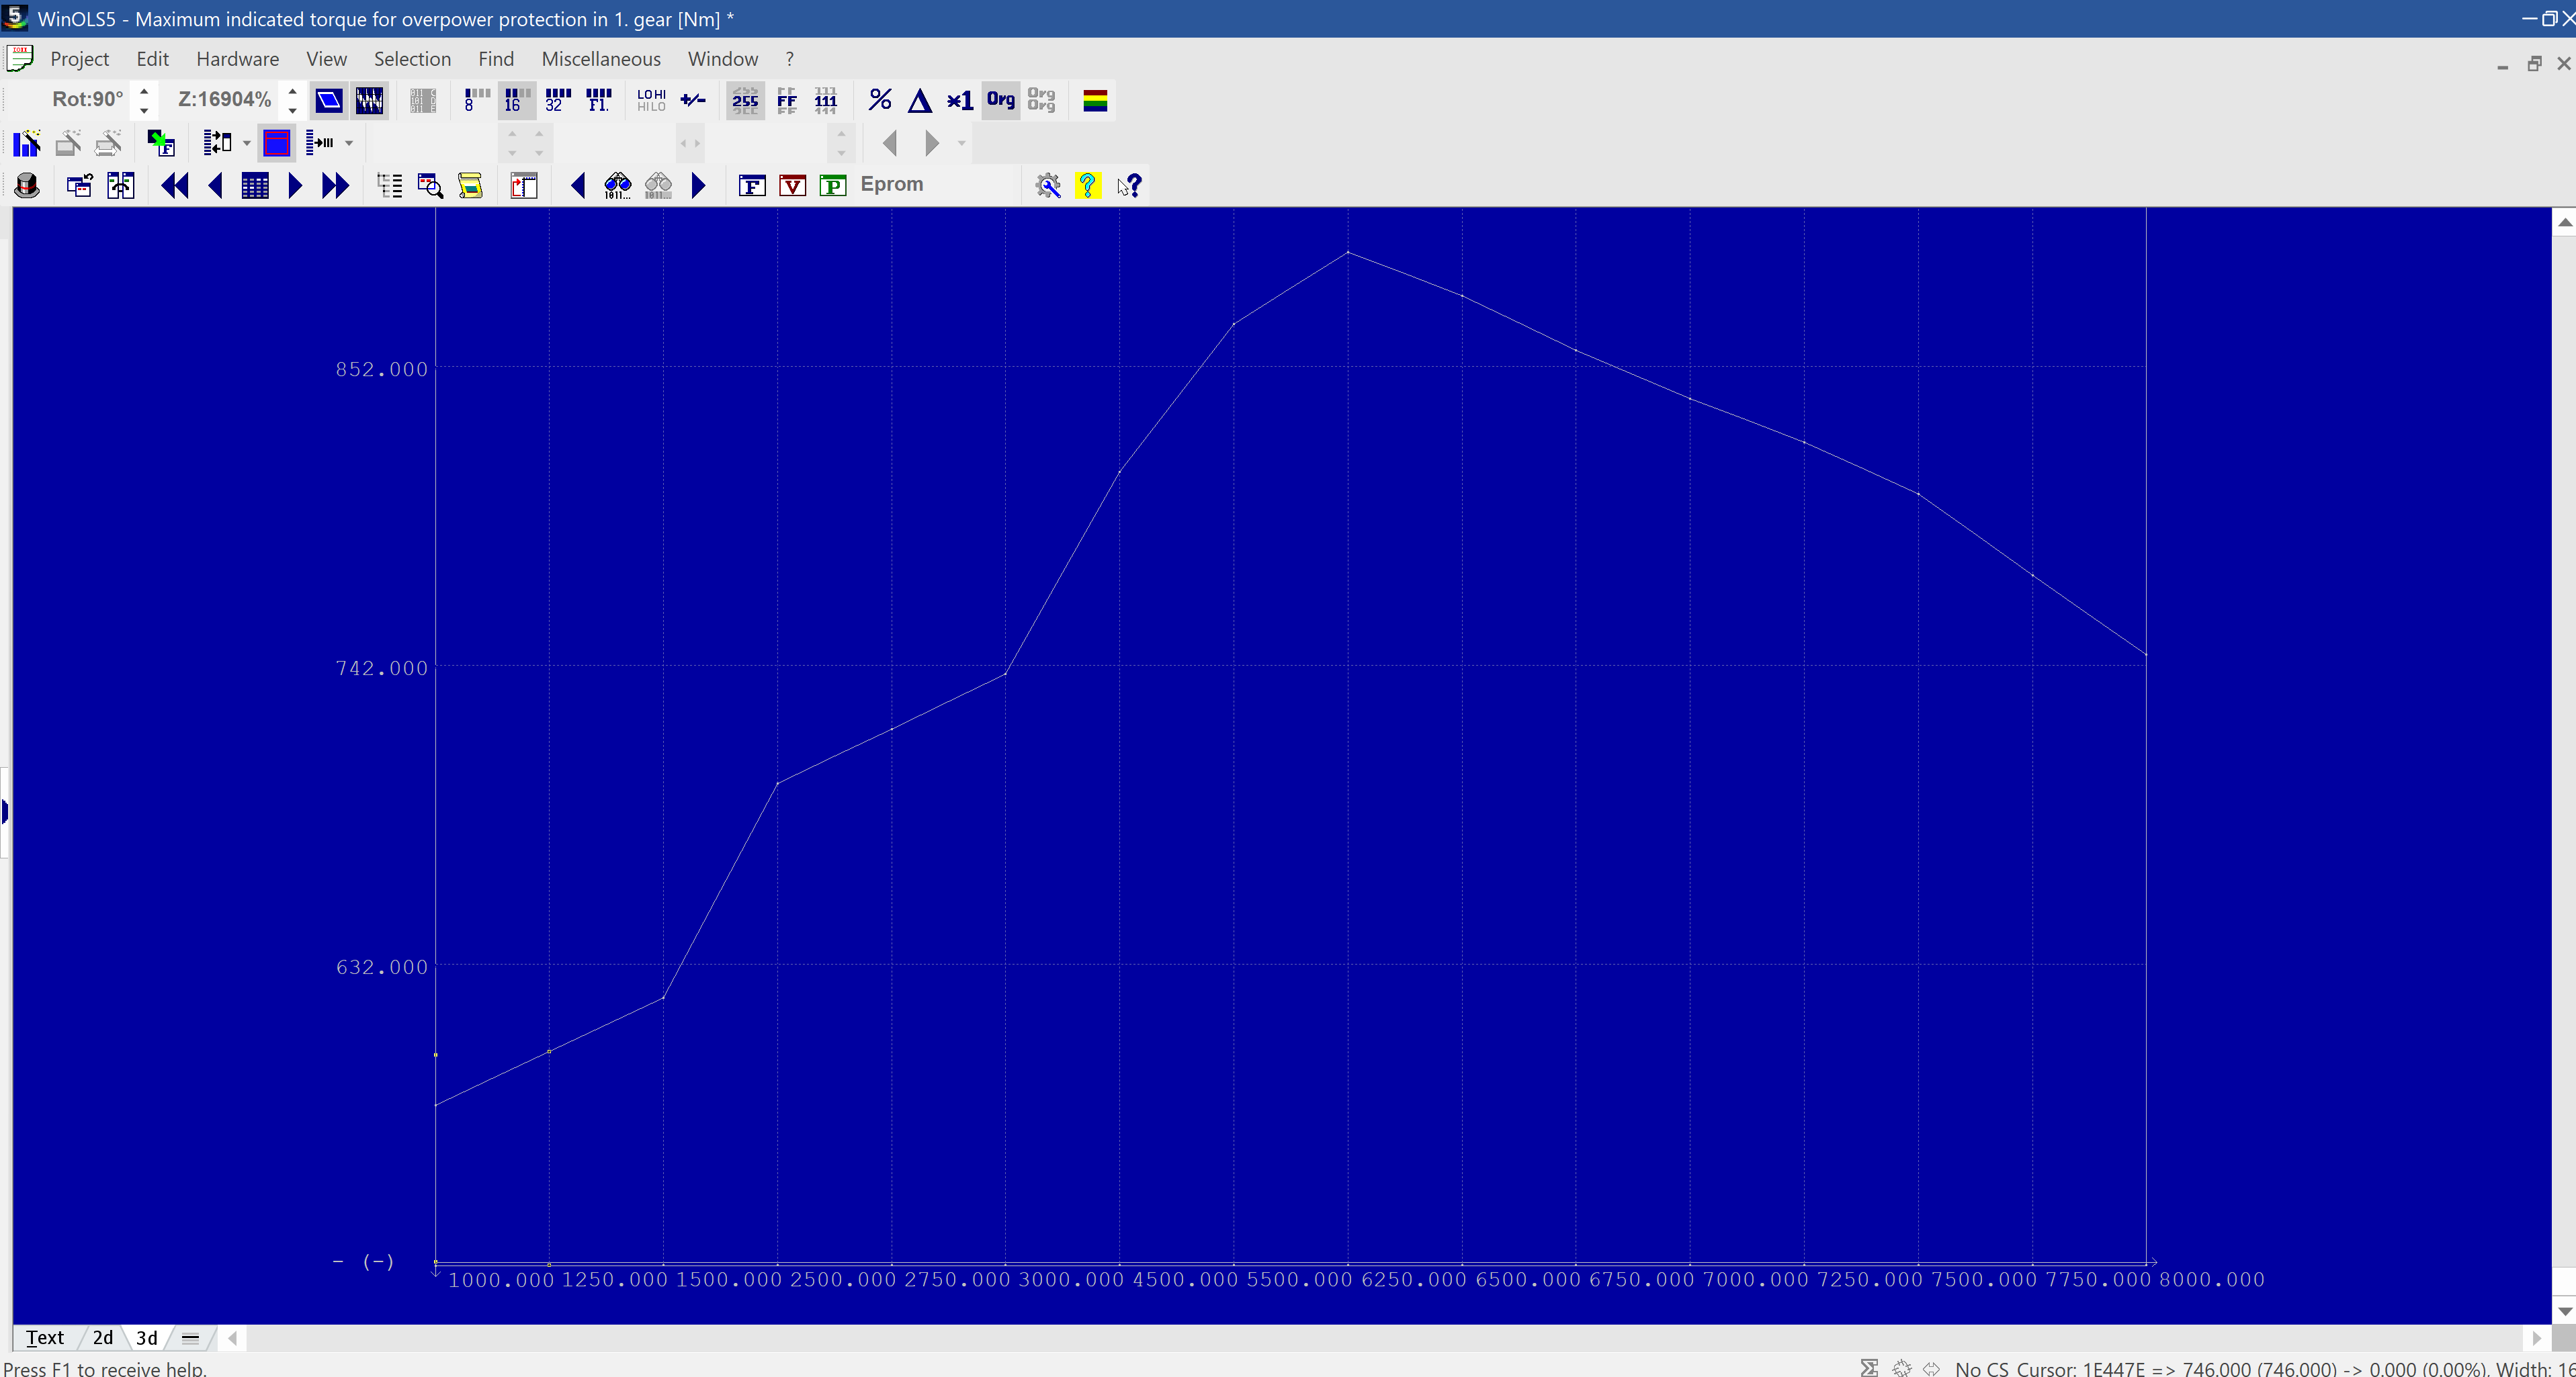Open the Window menu

722,59
